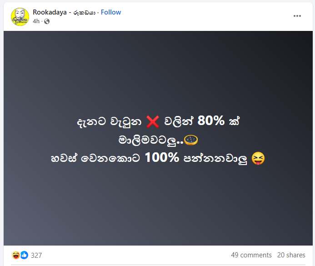Click the word පන්නනවාලු in the post
Screen dimensions: 315x266
pyautogui.click(x=215, y=159)
